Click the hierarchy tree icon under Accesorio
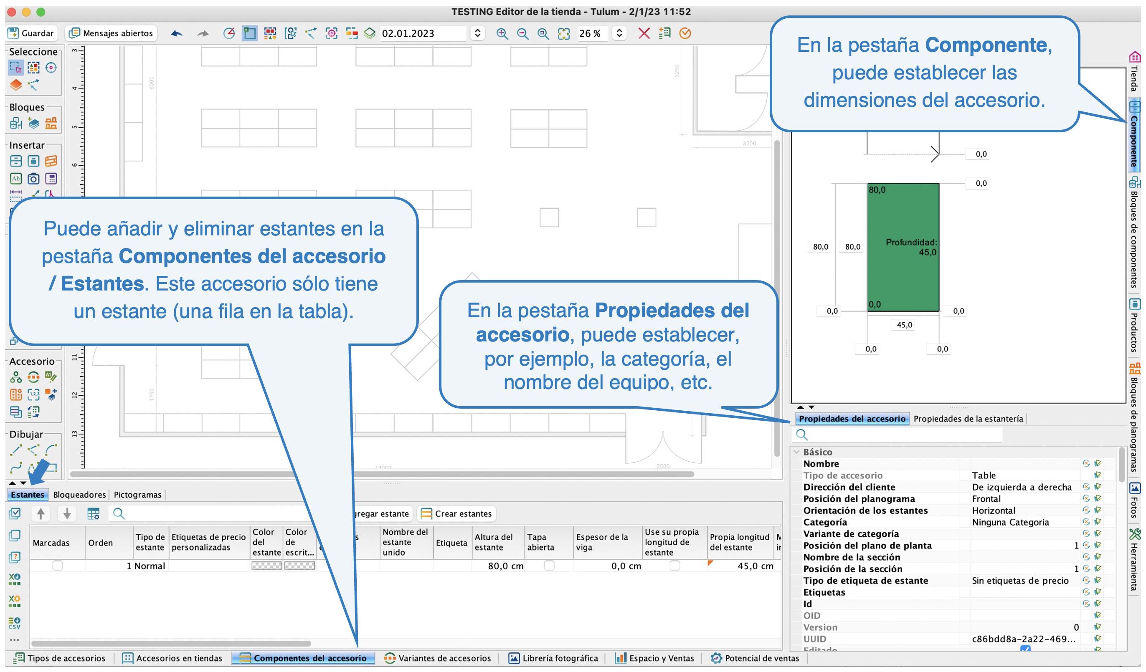The width and height of the screenshot is (1146, 672). 15,377
